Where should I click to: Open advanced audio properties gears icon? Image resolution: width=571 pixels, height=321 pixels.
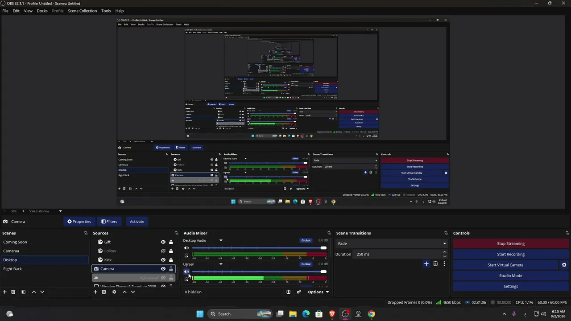pos(299,292)
